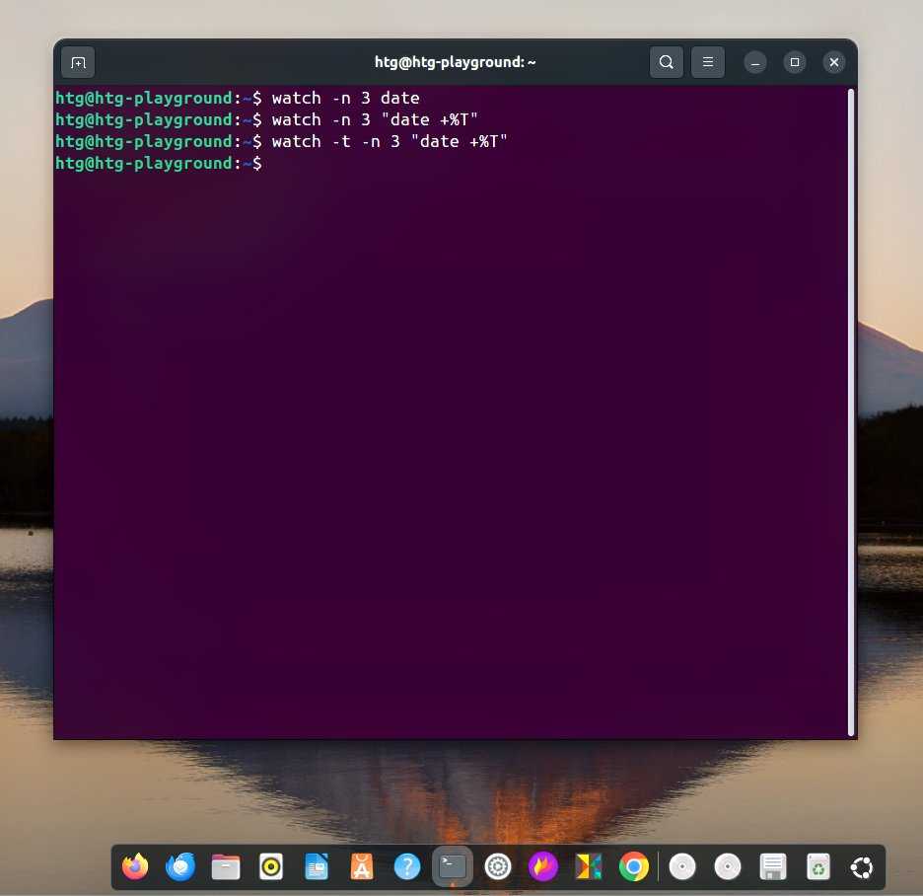The width and height of the screenshot is (923, 896).
Task: Close the terminal window
Action: pyautogui.click(x=834, y=62)
